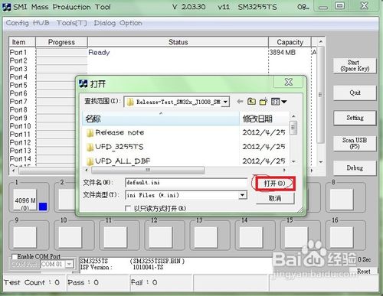Select port slot 1 showing 4096 M
Viewport: 383px width, 296px height.
pos(25,200)
